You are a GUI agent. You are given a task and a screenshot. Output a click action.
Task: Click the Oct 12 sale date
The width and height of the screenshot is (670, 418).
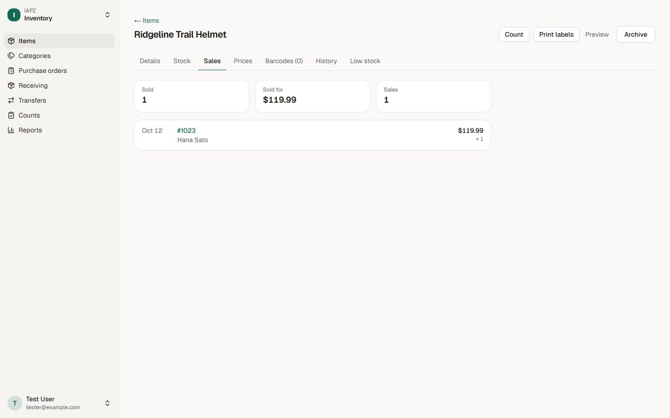[x=152, y=131]
